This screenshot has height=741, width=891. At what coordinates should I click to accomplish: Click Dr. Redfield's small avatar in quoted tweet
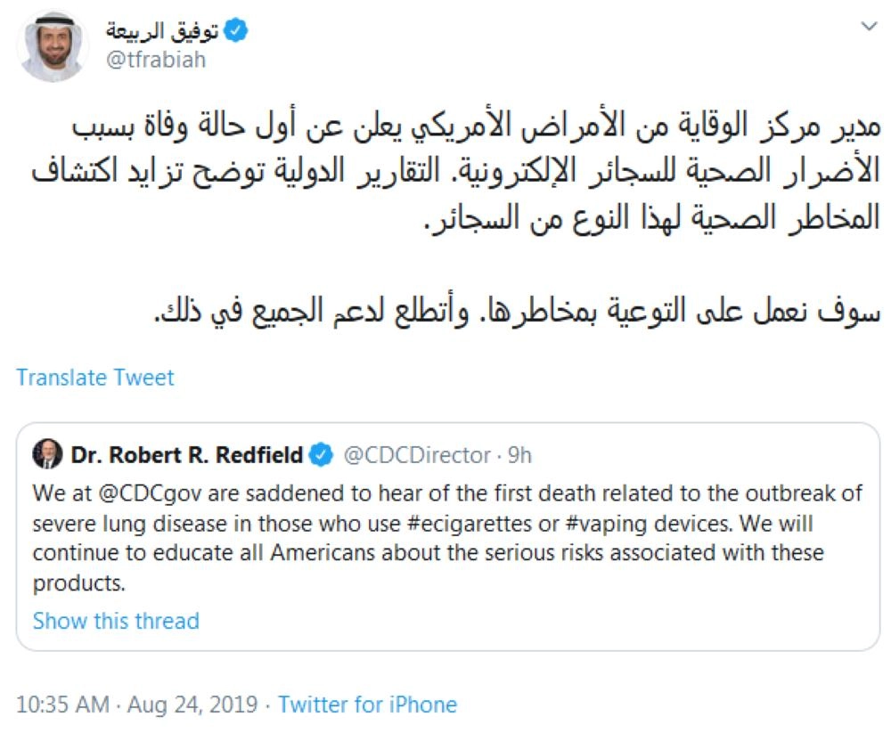click(x=47, y=455)
